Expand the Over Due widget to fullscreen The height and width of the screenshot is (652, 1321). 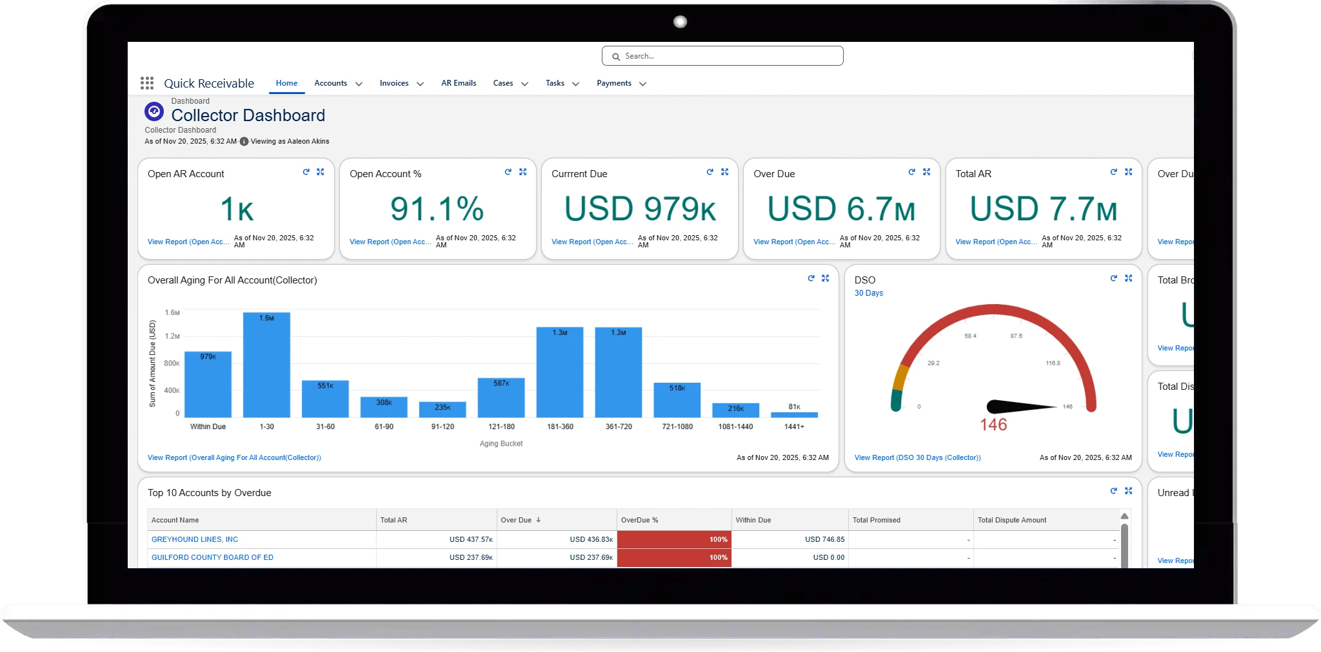tap(926, 172)
